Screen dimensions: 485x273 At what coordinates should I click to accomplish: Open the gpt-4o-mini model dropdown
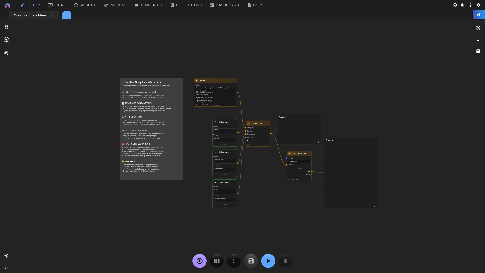coord(299,161)
